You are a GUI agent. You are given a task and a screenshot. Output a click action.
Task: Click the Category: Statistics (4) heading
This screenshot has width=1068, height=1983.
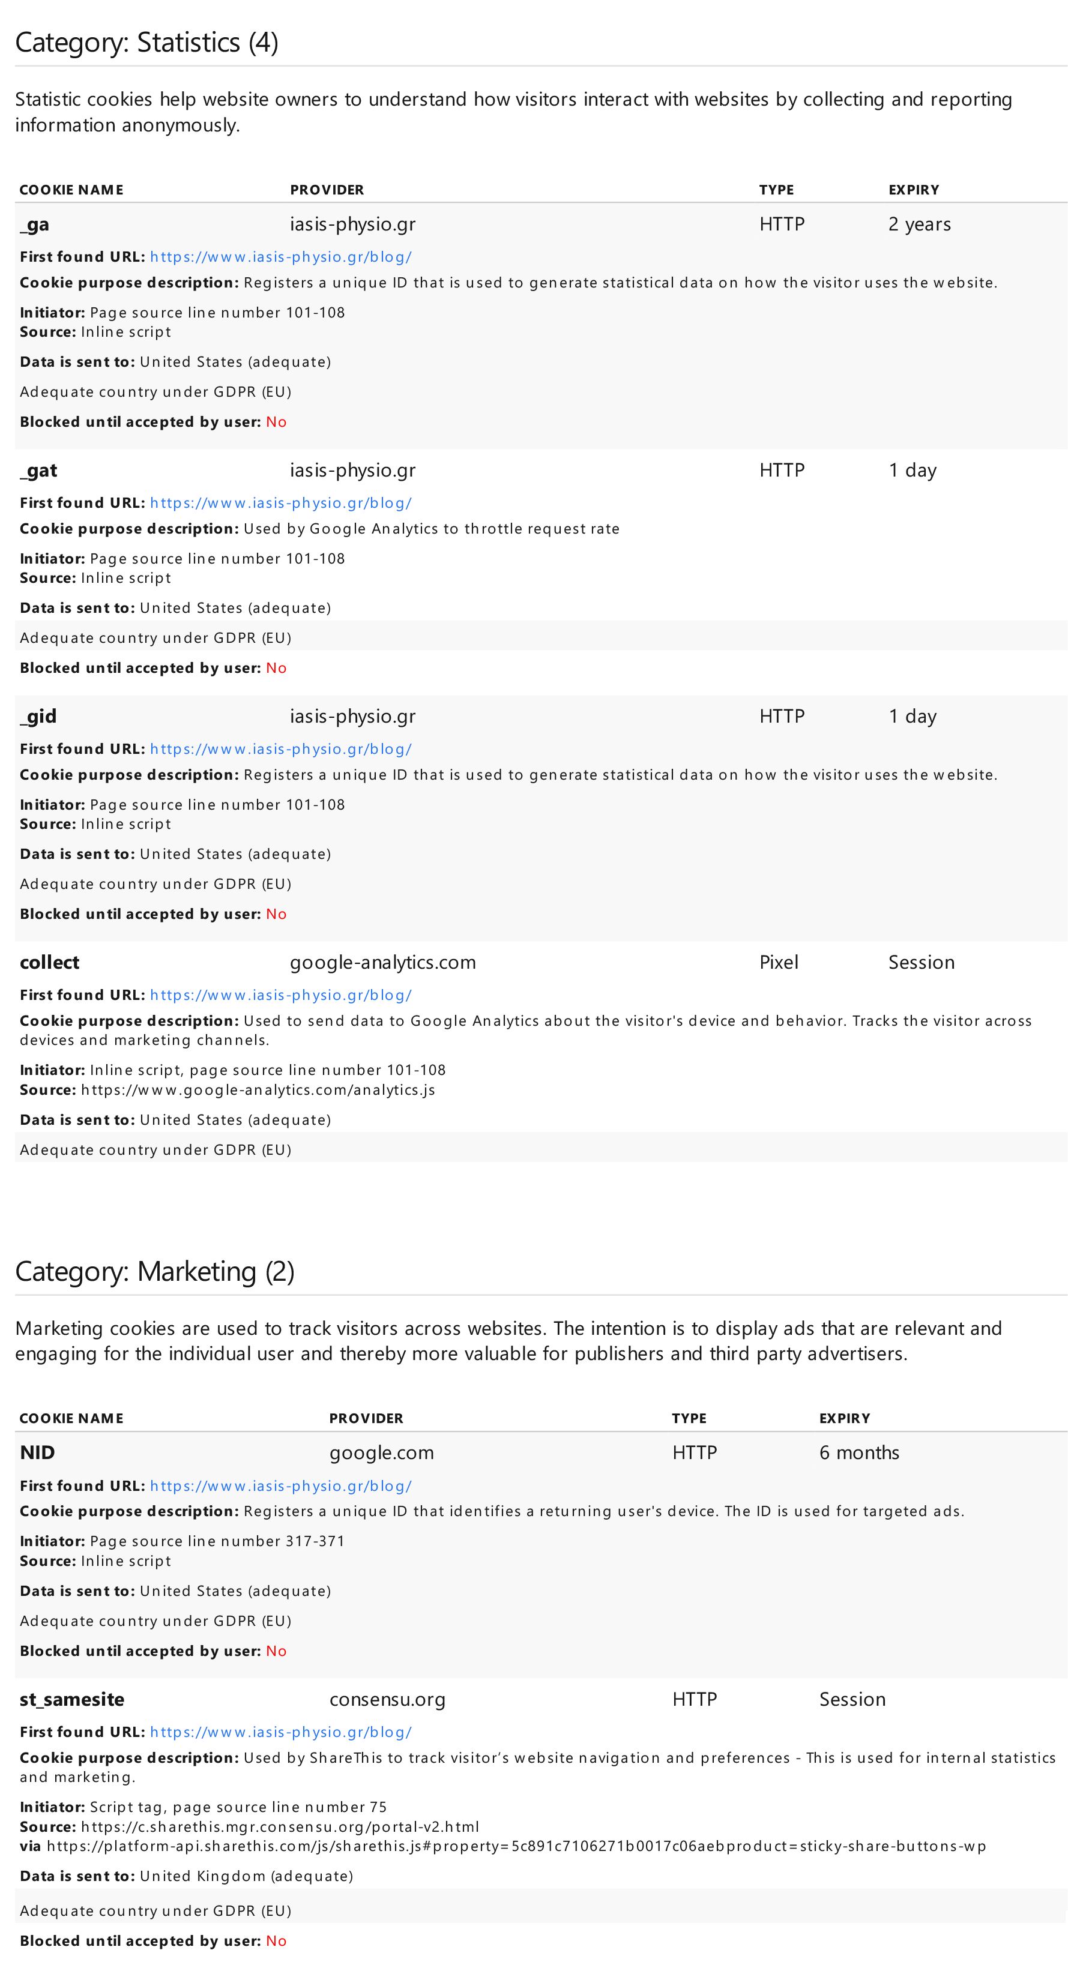[x=146, y=43]
